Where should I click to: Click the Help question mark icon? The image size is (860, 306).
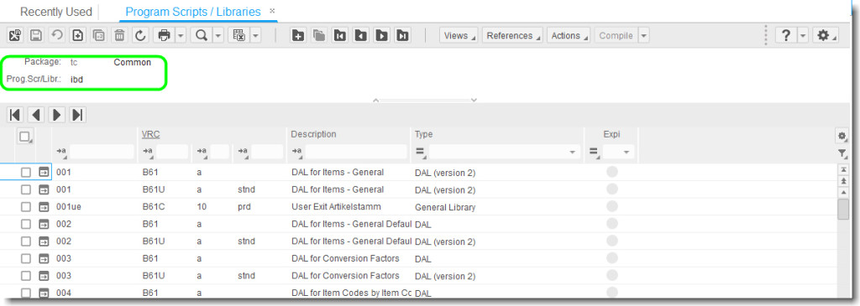pyautogui.click(x=786, y=35)
